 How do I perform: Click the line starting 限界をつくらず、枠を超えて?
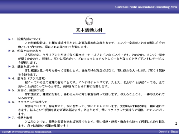95,106
